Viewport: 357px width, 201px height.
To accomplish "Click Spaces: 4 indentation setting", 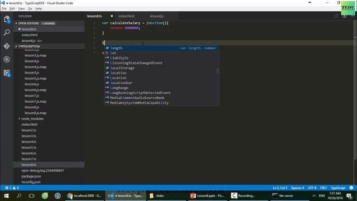I will [297, 188].
